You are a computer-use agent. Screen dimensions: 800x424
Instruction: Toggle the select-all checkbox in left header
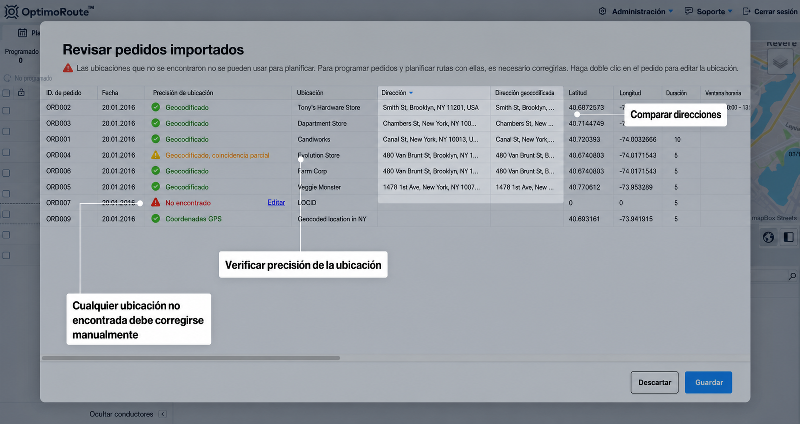6,93
